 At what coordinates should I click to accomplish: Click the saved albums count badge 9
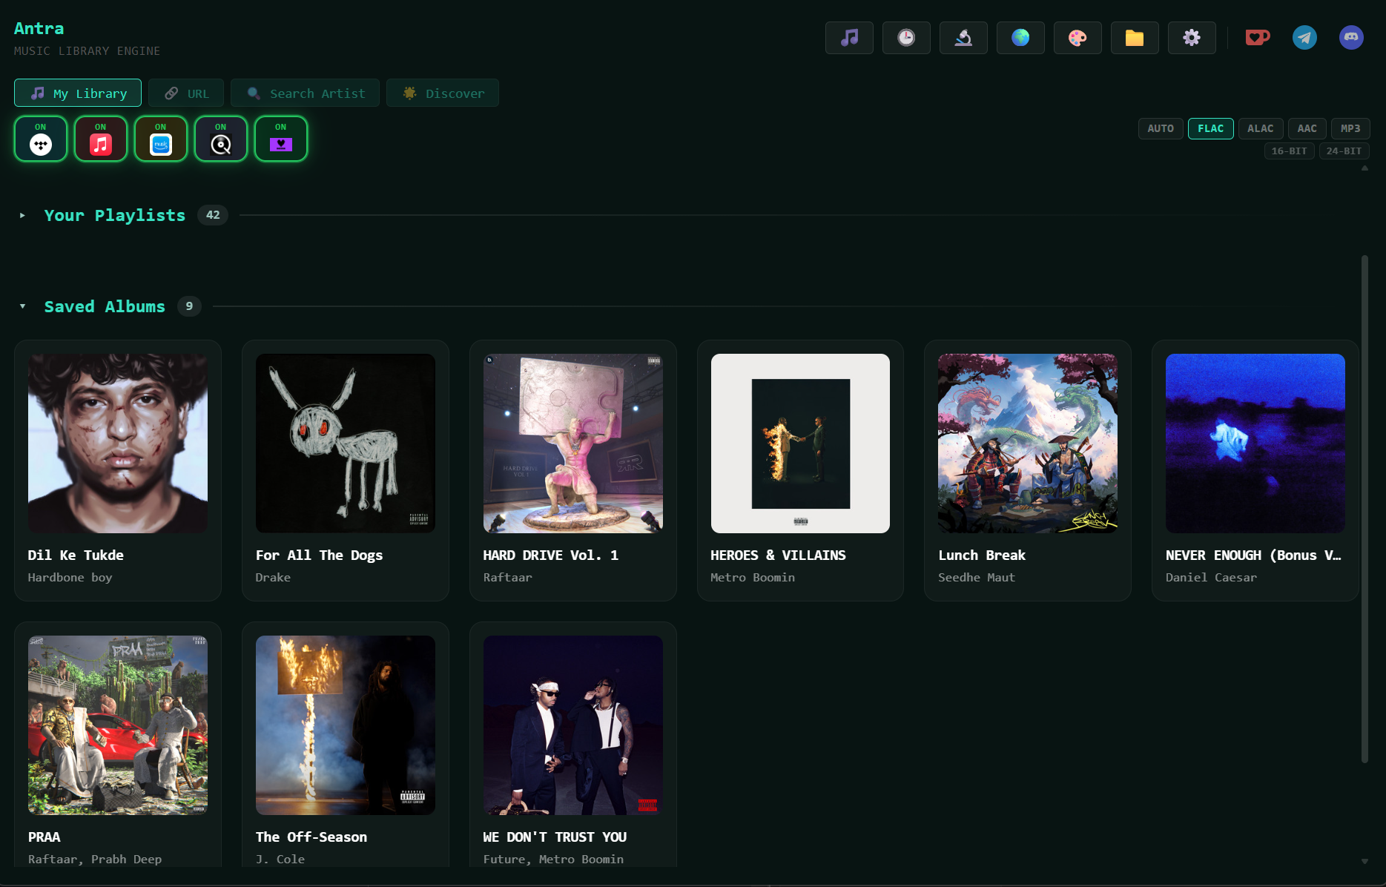[x=189, y=306]
